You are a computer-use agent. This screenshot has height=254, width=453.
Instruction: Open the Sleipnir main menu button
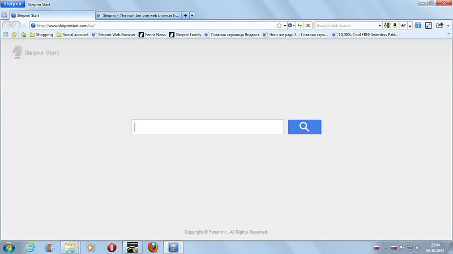(12, 4)
